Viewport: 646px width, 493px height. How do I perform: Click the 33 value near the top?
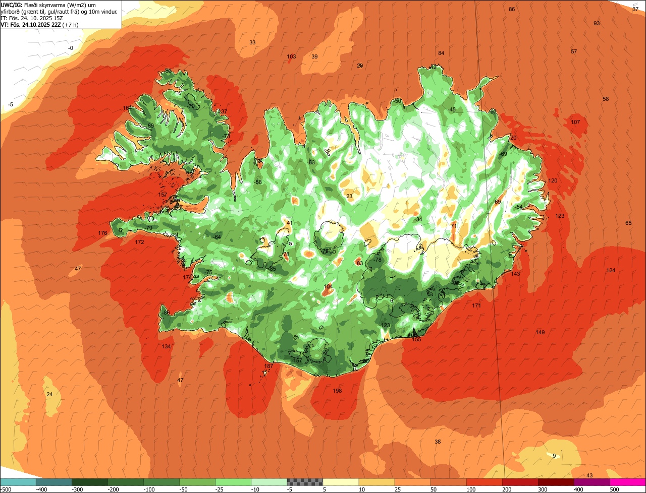pos(252,43)
